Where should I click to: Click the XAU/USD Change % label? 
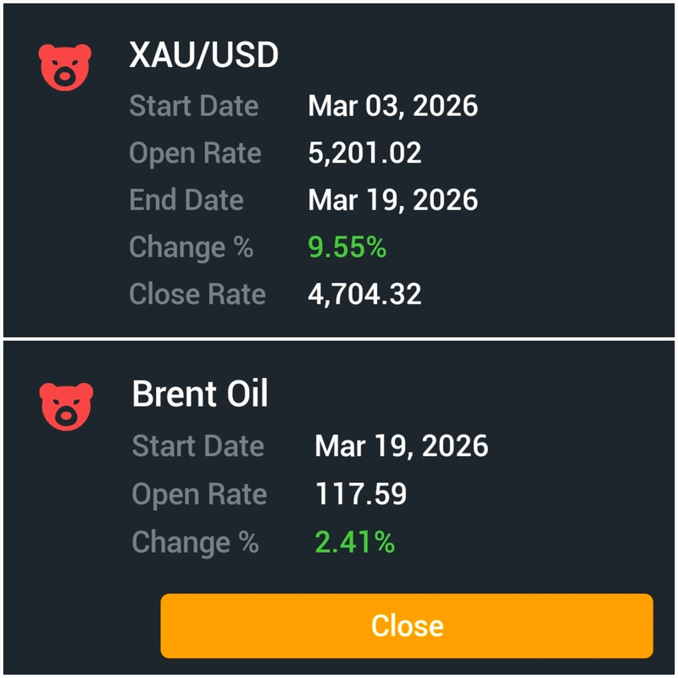pos(191,247)
